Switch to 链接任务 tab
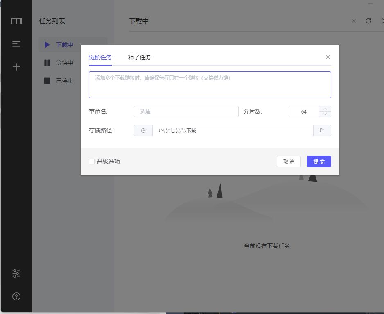The width and height of the screenshot is (384, 314). 100,57
